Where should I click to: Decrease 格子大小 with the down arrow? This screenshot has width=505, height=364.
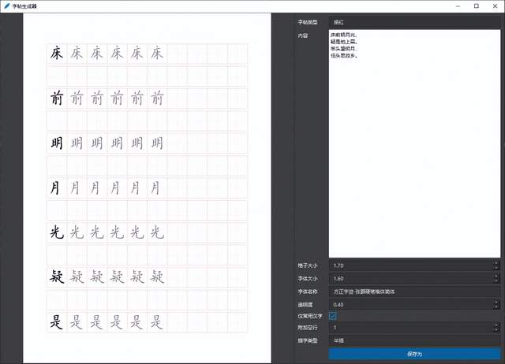496,268
